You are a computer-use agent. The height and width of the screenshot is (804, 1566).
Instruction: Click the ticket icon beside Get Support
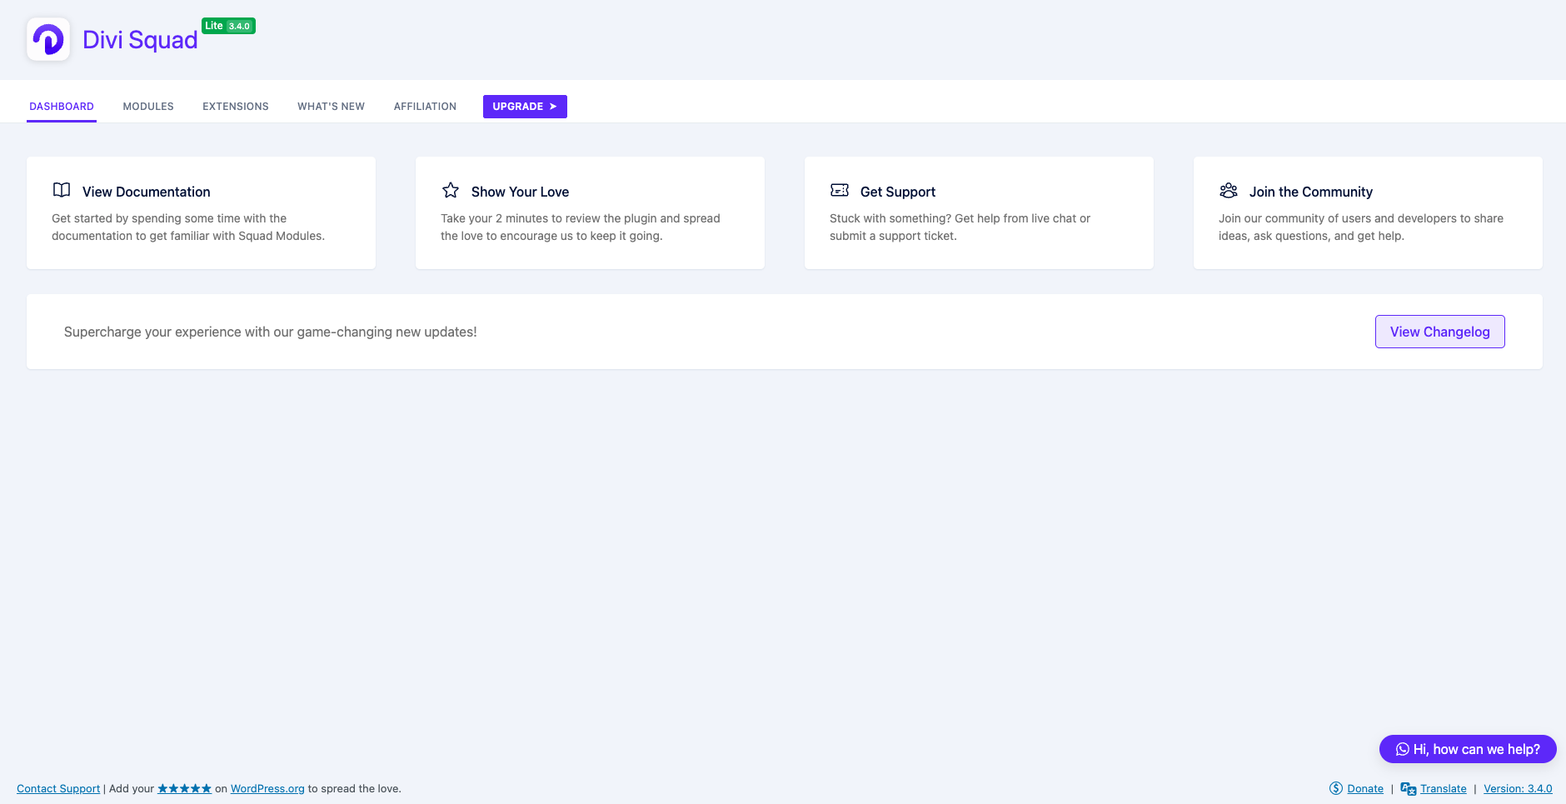pos(840,190)
